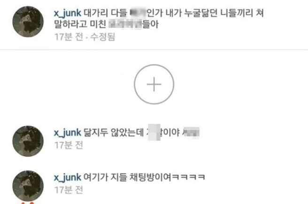Image resolution: width=308 pixels, height=204 pixels.
Task: Click the "내가 누굴닮던 니들끼리" text
Action: (x=209, y=13)
